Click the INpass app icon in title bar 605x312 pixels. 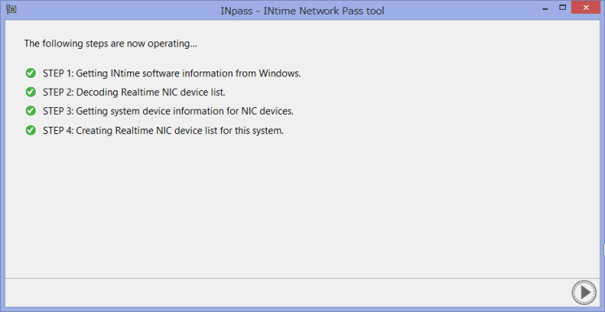[x=11, y=9]
